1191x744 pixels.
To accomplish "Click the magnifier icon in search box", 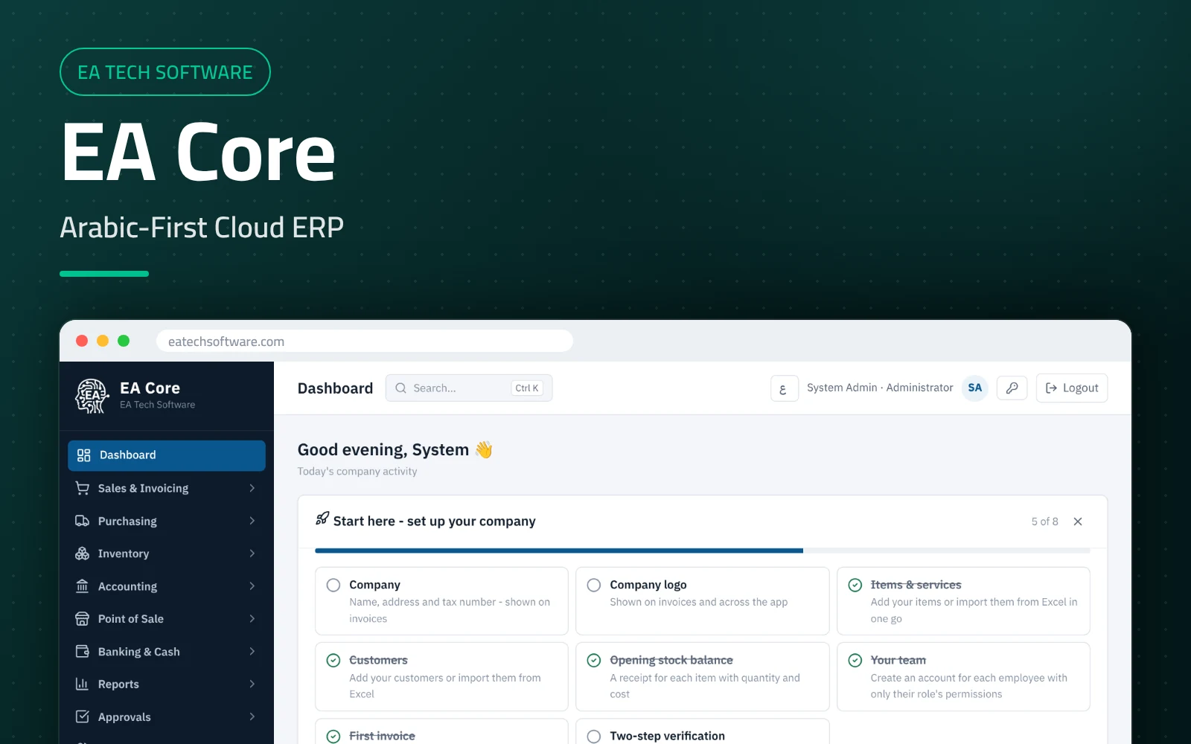I will 400,388.
